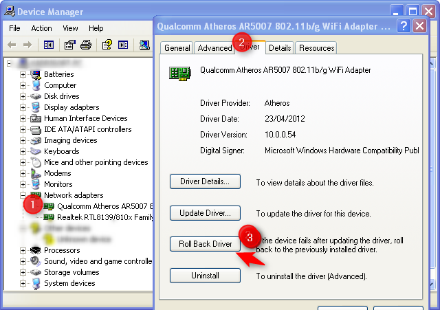This screenshot has width=440, height=310.
Task: Click the Scan for hardware changes icon
Action: (x=144, y=45)
